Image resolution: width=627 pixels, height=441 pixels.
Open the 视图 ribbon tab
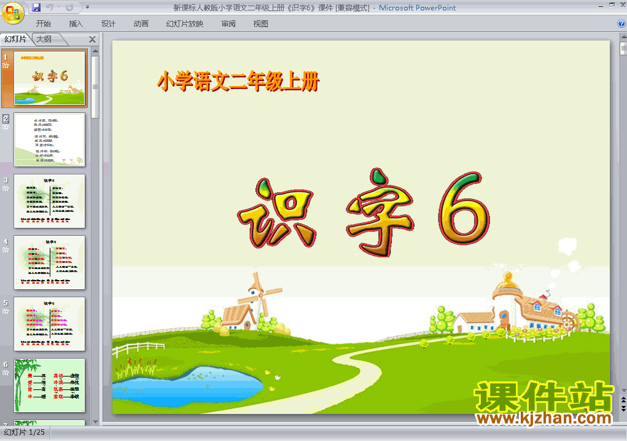coord(261,23)
